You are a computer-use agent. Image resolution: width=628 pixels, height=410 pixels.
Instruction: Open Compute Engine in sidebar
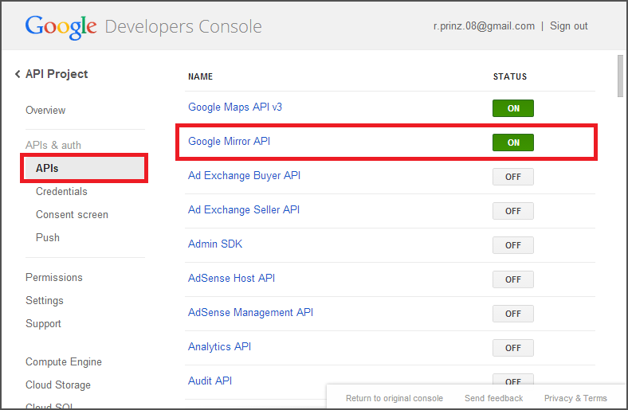(63, 361)
